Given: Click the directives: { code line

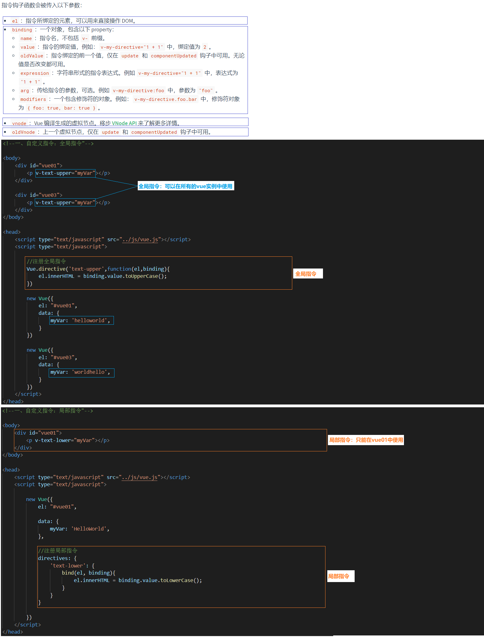Looking at the screenshot, I should pyautogui.click(x=57, y=558).
